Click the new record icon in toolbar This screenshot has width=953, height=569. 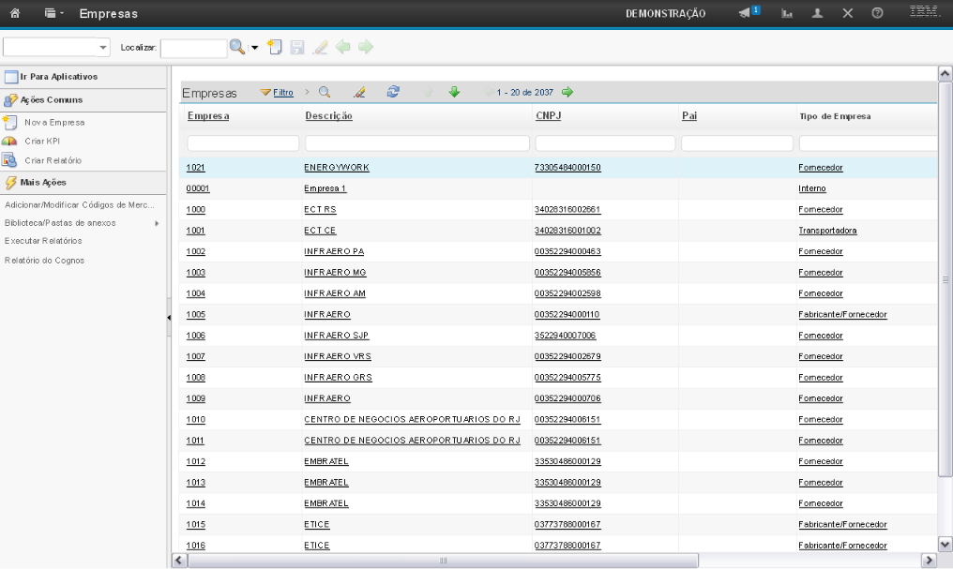click(274, 47)
